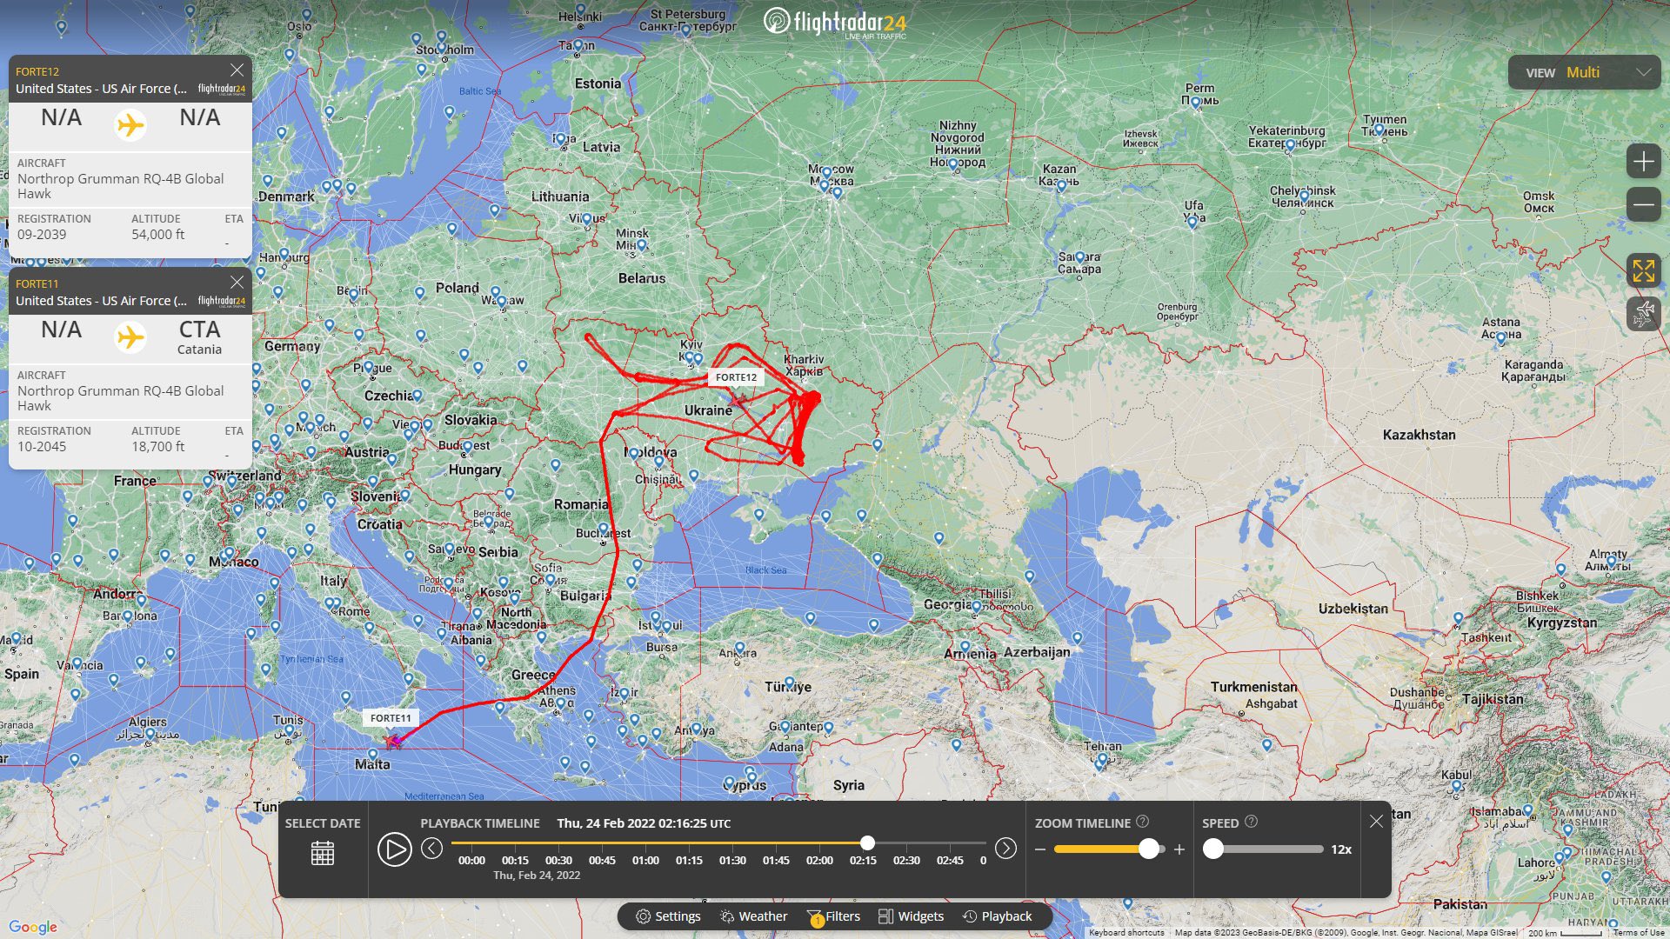Zoom in the map with plus button

(1643, 162)
